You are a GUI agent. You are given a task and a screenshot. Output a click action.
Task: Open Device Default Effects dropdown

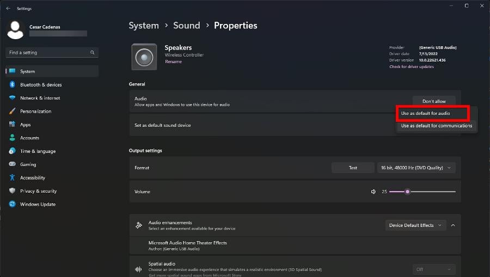(415, 225)
